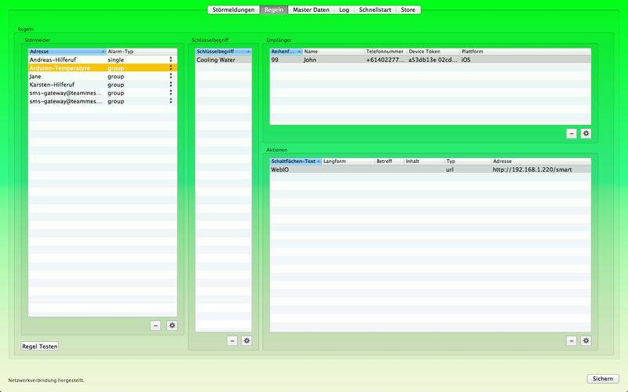The height and width of the screenshot is (392, 628).
Task: Select the Arduino-Temperature row
Action: [103, 68]
